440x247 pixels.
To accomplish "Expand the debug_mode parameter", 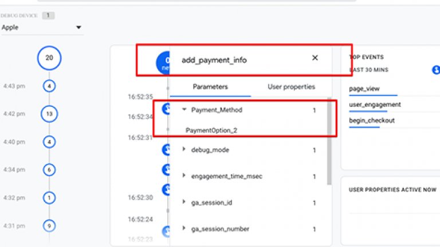I will pyautogui.click(x=184, y=150).
